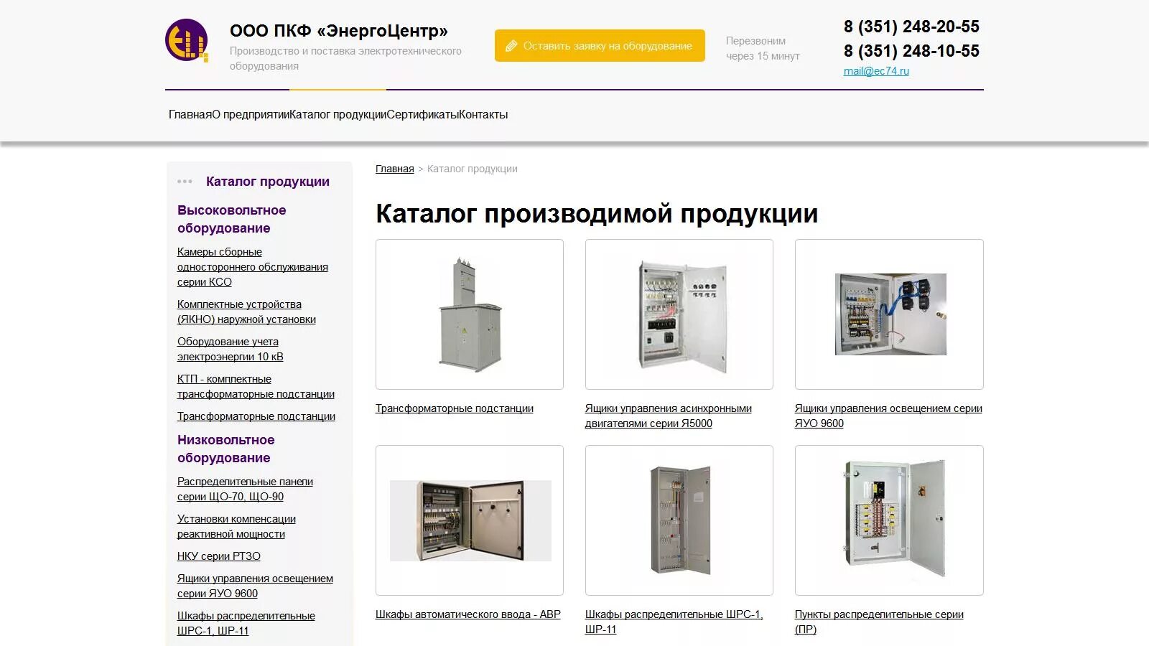1149x646 pixels.
Task: Click phone number 8 (351) 248-10-55
Action: 911,51
